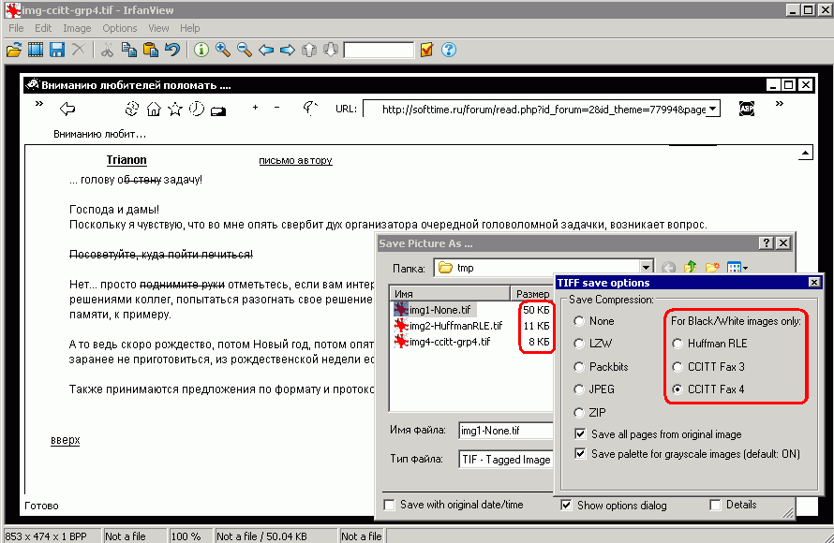Click the Cut scissors icon

pos(107,50)
